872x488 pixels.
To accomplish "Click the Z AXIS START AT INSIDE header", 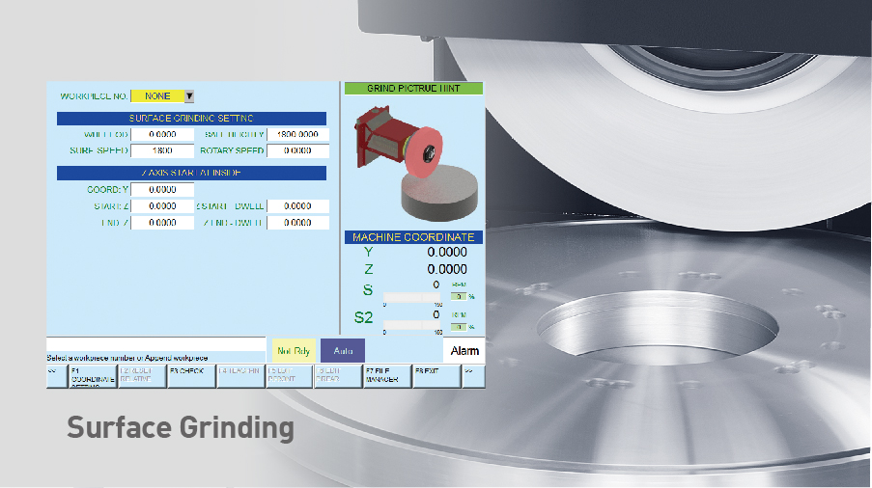I will tap(191, 173).
